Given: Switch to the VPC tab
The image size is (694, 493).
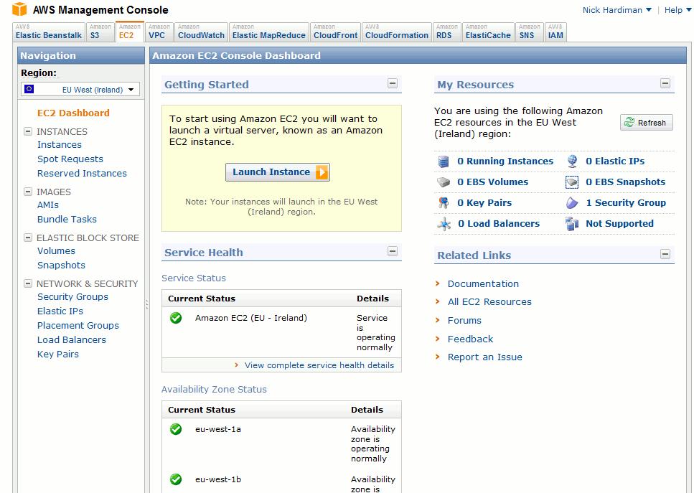Looking at the screenshot, I should click(159, 32).
